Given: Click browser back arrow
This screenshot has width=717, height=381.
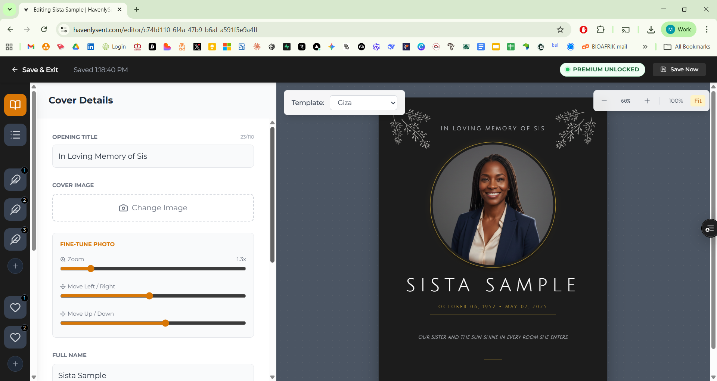Looking at the screenshot, I should click(10, 30).
